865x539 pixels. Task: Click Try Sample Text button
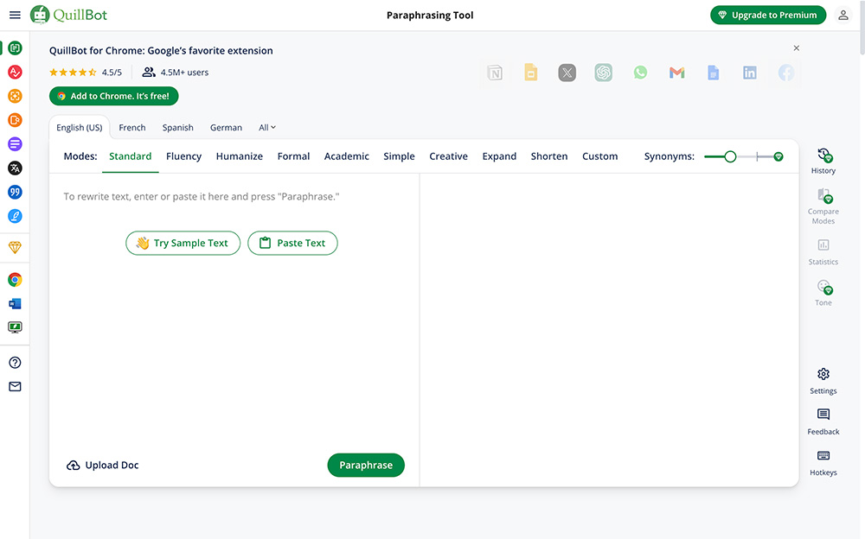(183, 244)
